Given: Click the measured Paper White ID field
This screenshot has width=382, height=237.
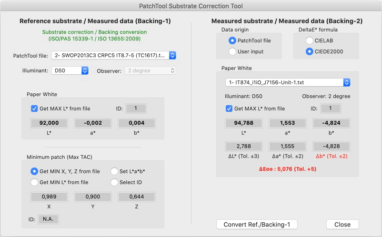Looking at the screenshot, I should pos(330,109).
